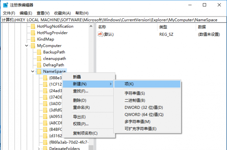Click the (数值未设置) data cell
This screenshot has width=227, height=150.
(x=209, y=35)
